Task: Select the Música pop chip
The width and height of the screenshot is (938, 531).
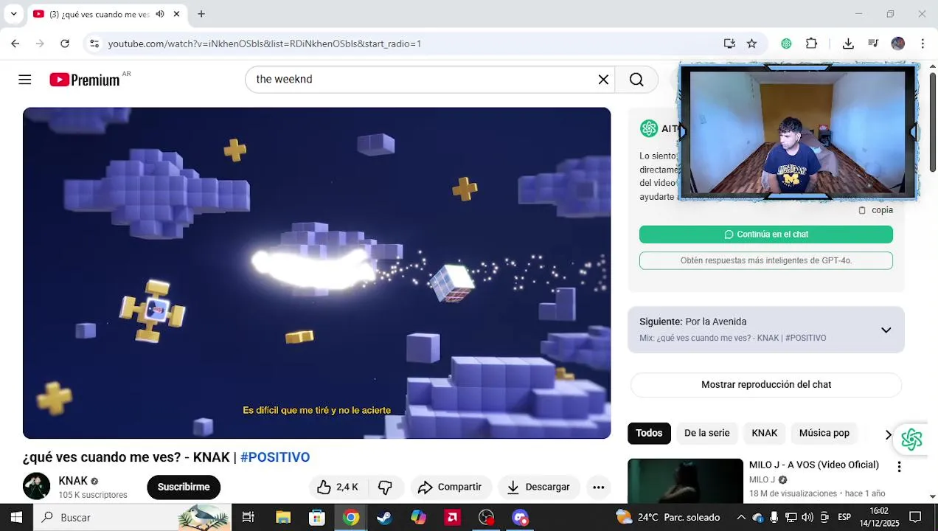Action: (824, 433)
